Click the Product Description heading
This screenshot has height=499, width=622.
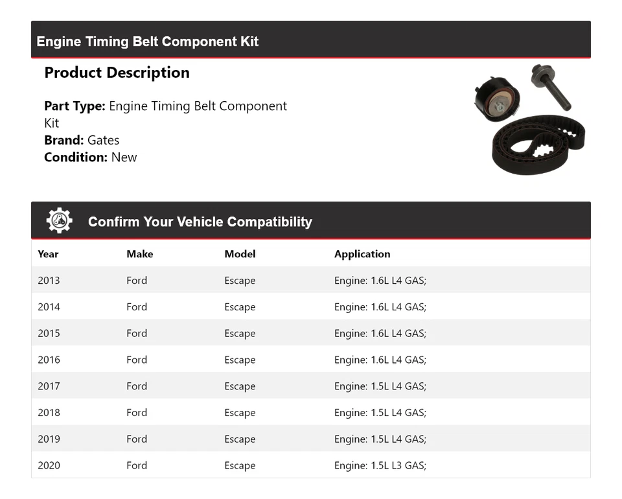pyautogui.click(x=117, y=73)
